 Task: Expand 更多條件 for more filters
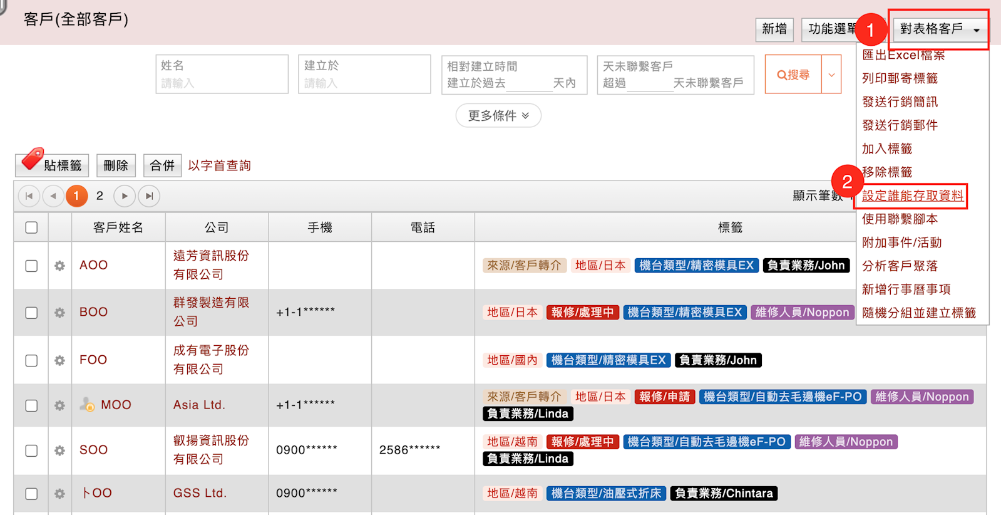[x=498, y=116]
